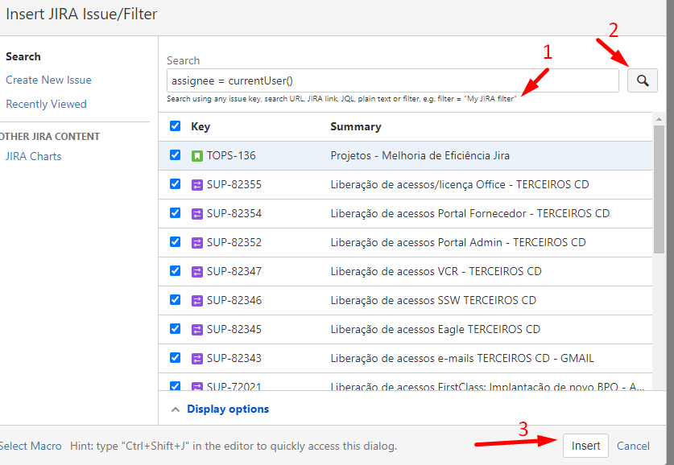Click the issue type icon for SUP-82346
674x465 pixels.
coord(196,301)
